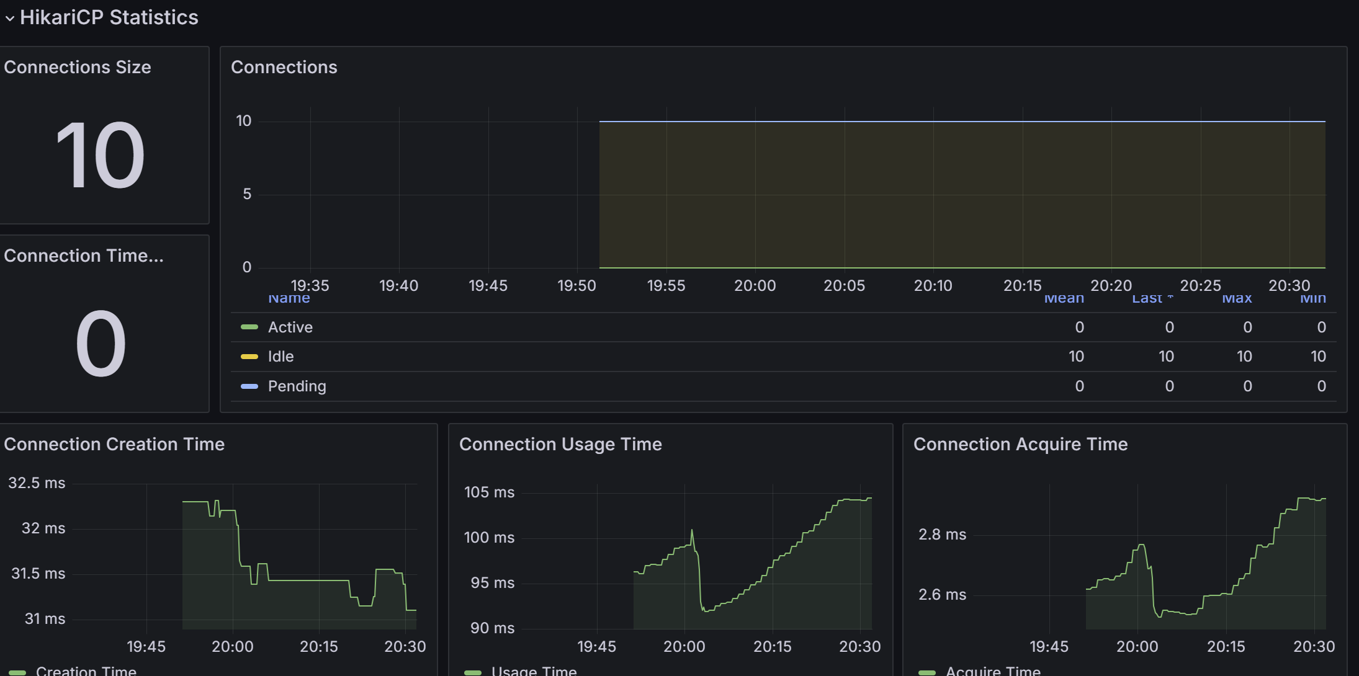Image resolution: width=1359 pixels, height=676 pixels.
Task: Toggle the Pending series in legend
Action: tap(297, 386)
